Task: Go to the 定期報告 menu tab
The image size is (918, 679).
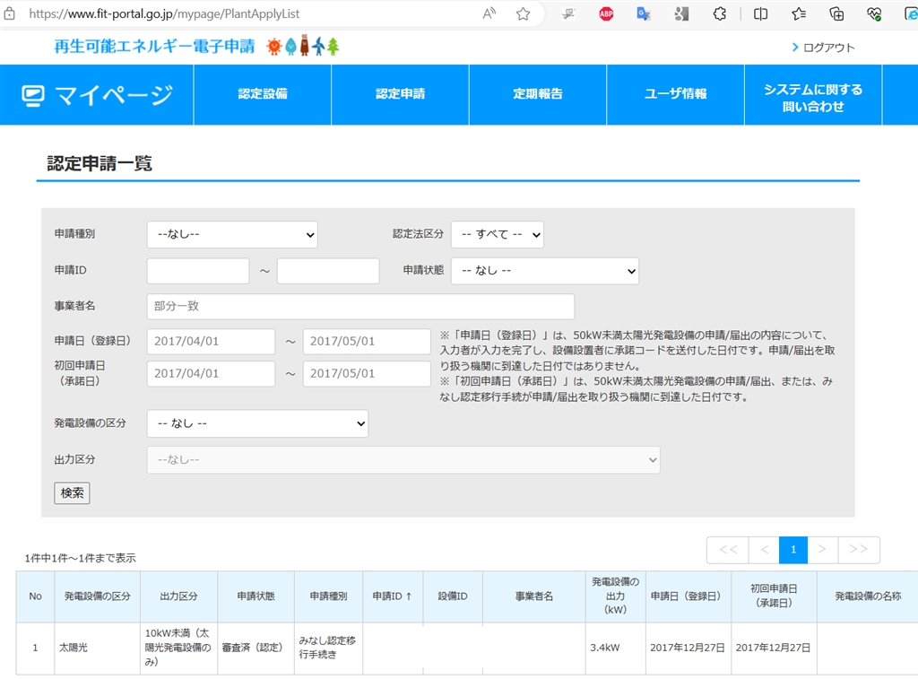Action: 538,94
